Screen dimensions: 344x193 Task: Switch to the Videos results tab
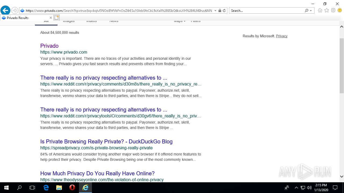click(91, 21)
